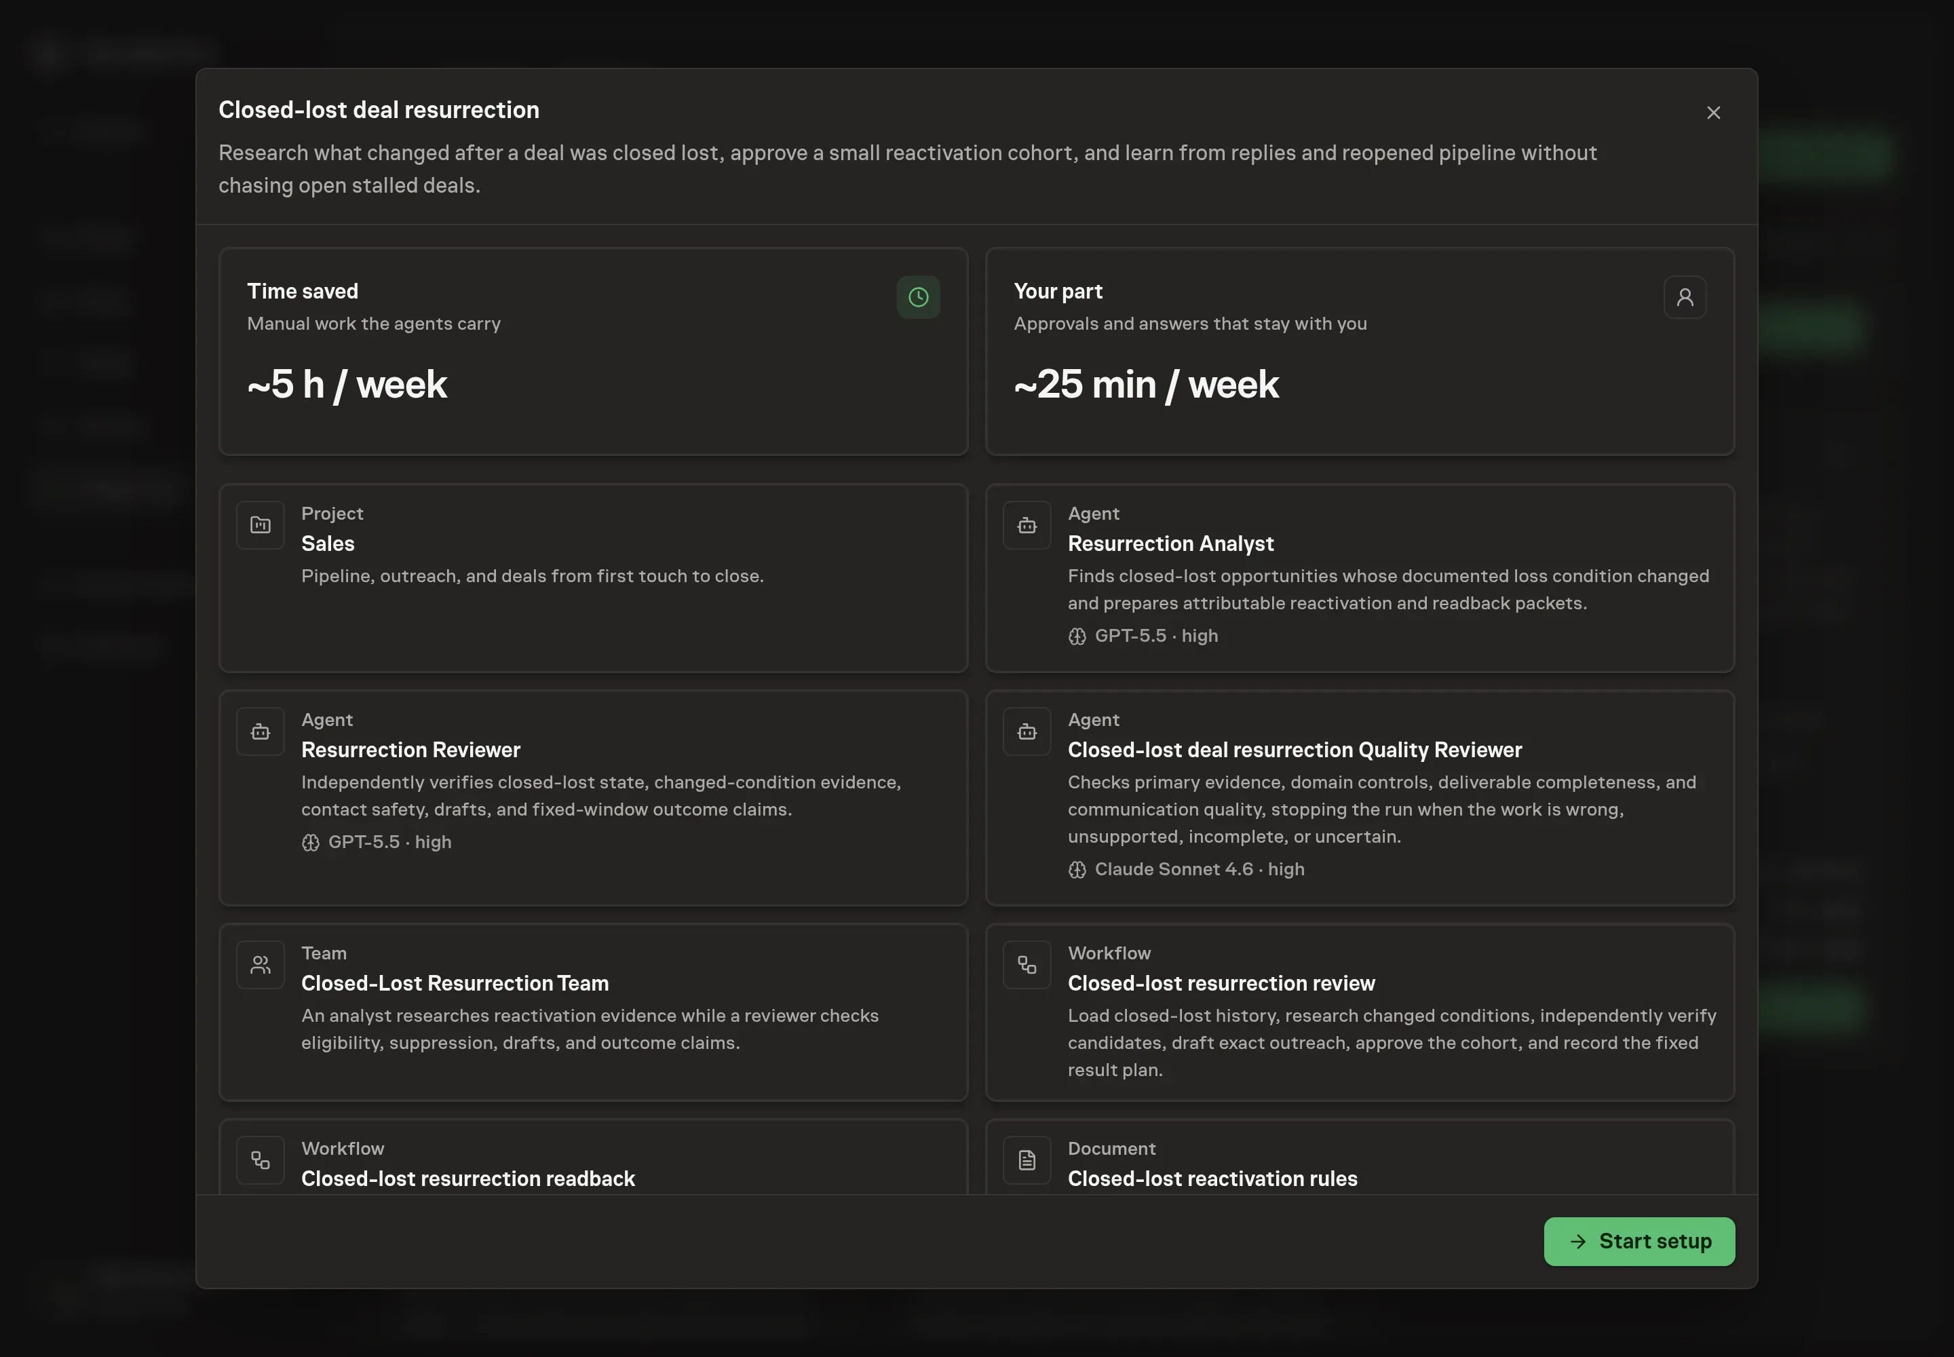Click the reactivation rules document icon
Screen dimensions: 1954x1357
[1027, 1160]
